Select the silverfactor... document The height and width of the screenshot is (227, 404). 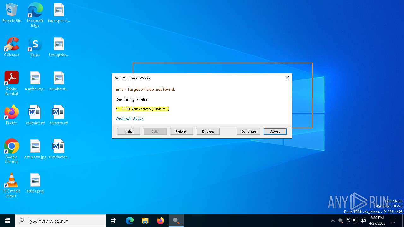click(59, 149)
